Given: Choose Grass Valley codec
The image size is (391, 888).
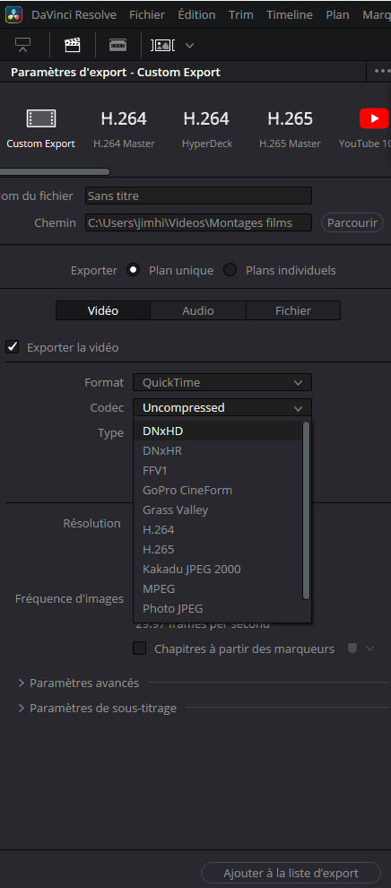Looking at the screenshot, I should pyautogui.click(x=218, y=509).
